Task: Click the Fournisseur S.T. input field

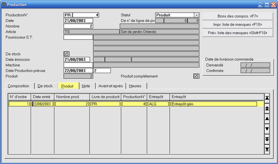Action: tap(78, 37)
